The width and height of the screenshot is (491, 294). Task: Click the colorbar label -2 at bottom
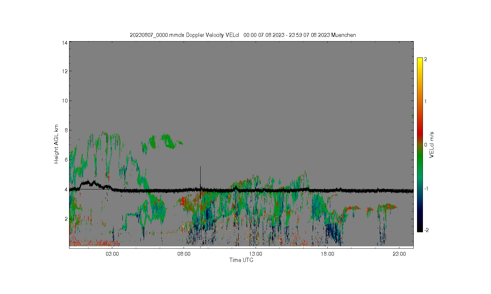point(426,230)
